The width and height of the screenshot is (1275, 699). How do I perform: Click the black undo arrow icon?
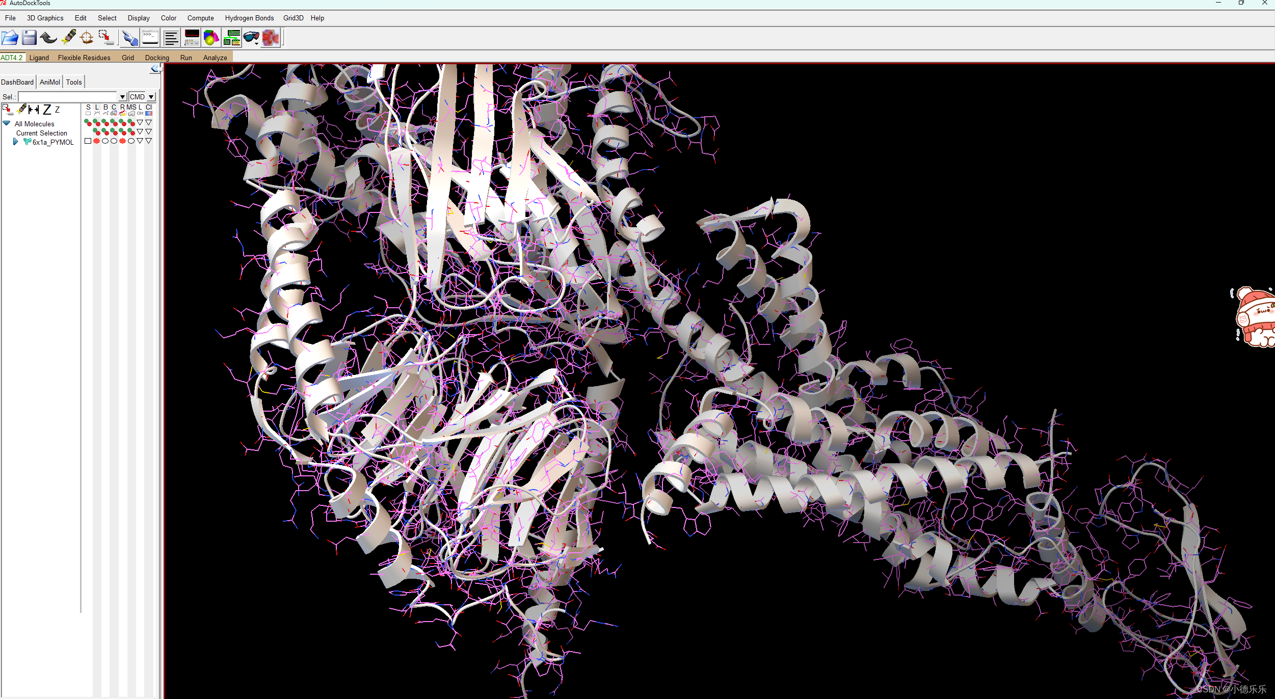[48, 38]
